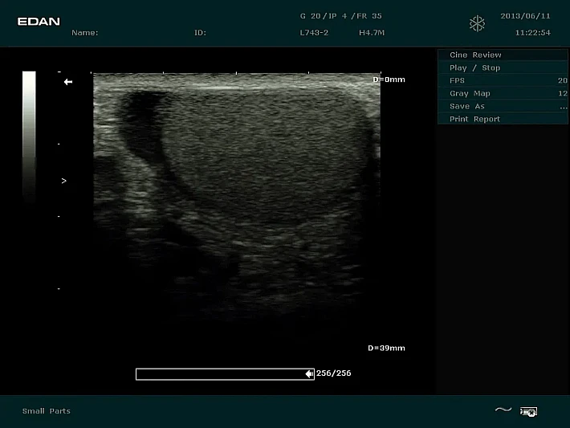Click the cine frame pointer arrow
Screen dimensions: 570x428
pyautogui.click(x=309, y=374)
